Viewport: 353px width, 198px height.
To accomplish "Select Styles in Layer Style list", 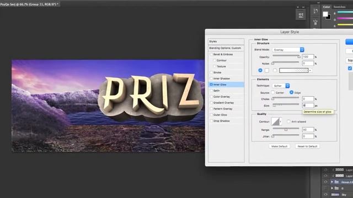I will pos(226,42).
